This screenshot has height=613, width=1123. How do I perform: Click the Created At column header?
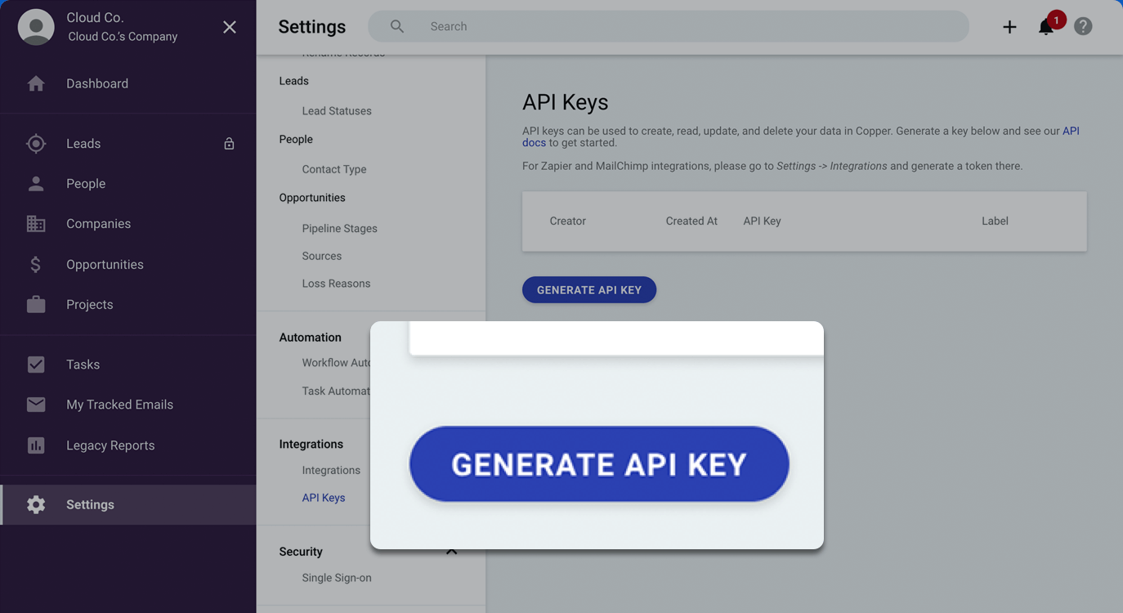pyautogui.click(x=691, y=221)
